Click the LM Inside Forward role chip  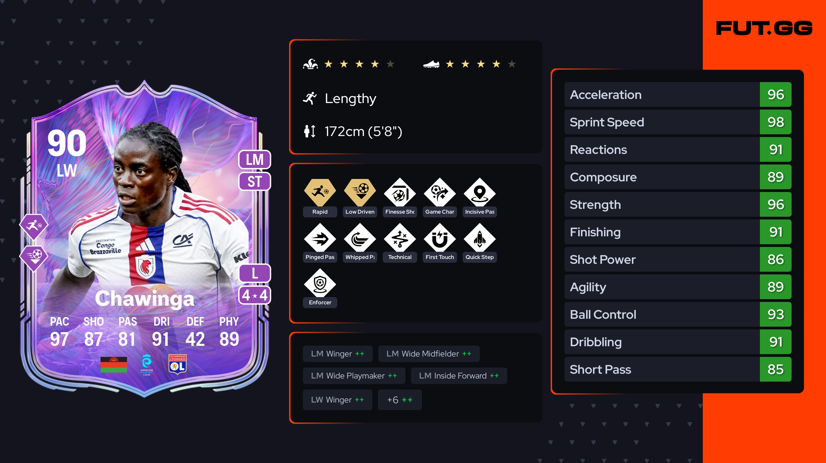[x=459, y=376]
